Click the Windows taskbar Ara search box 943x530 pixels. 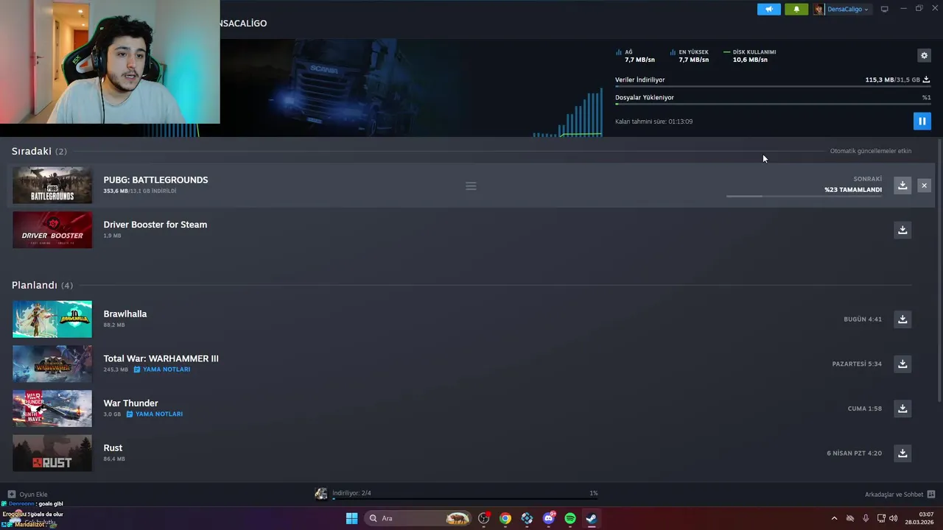418,518
